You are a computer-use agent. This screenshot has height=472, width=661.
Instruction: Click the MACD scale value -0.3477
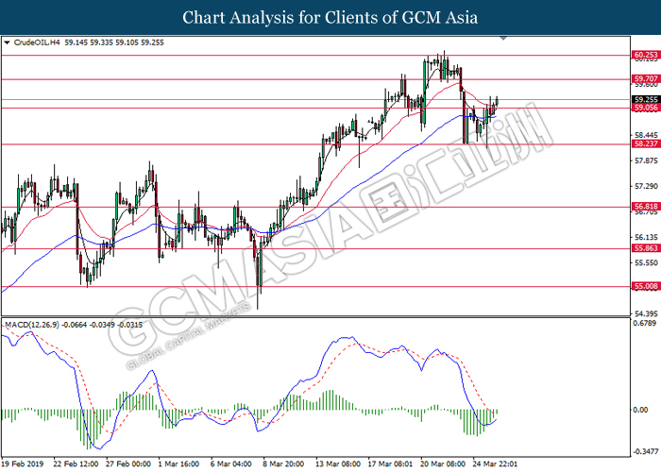[x=645, y=452]
